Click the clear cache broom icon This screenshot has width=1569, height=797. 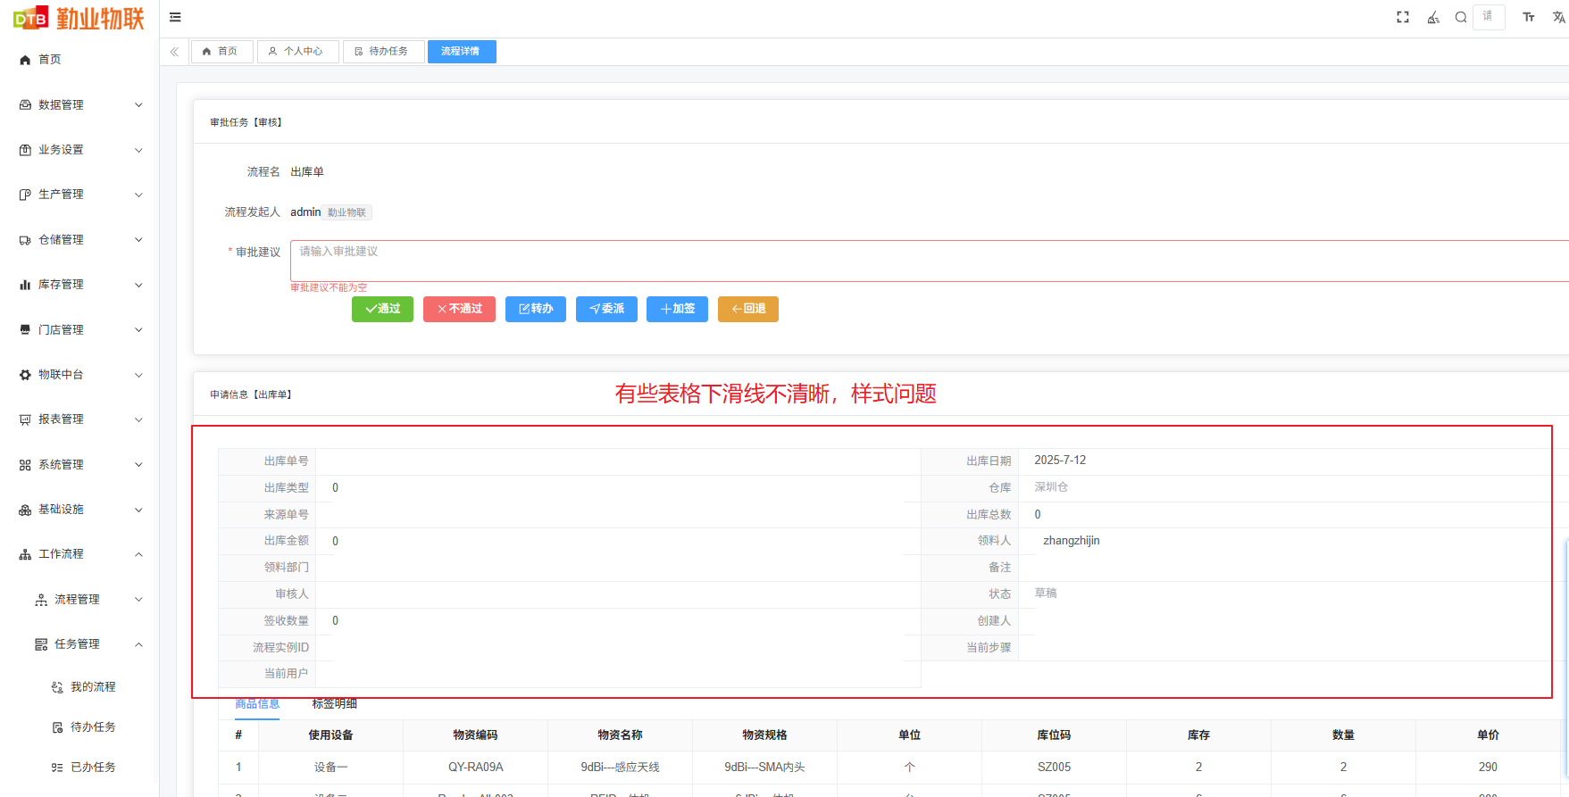click(x=1433, y=17)
